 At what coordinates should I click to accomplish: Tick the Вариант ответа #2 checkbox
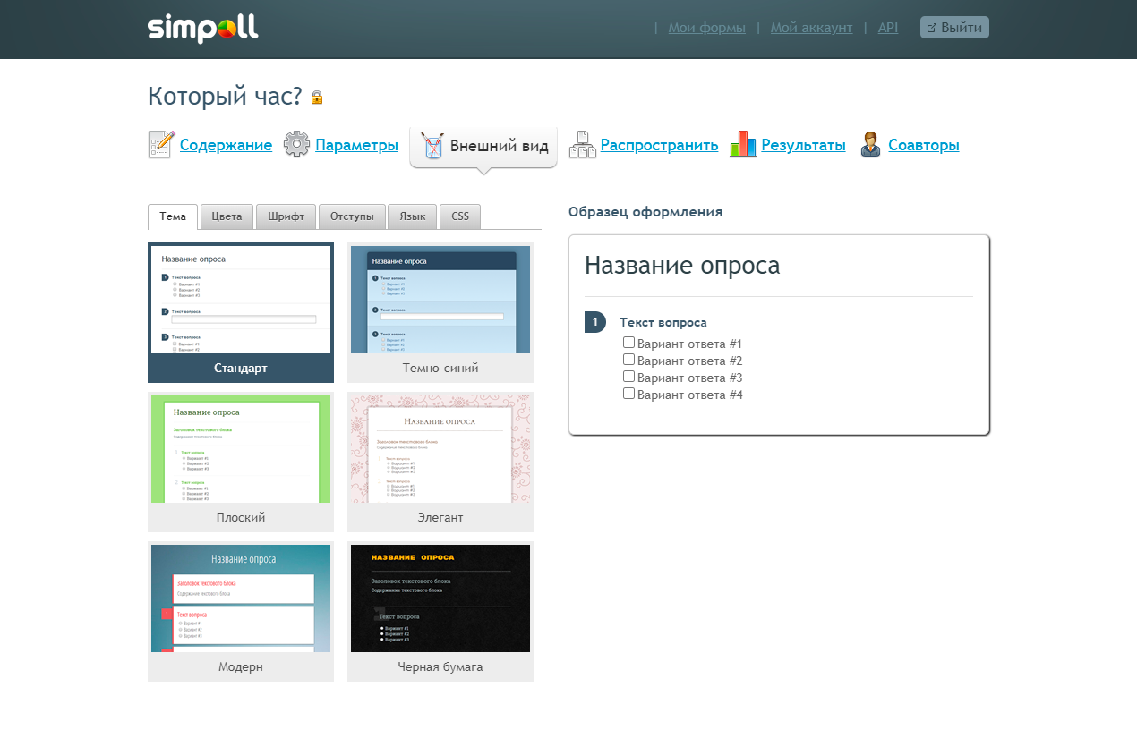(x=628, y=359)
